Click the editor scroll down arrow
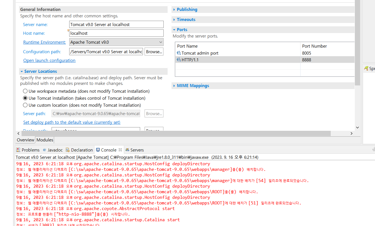The height and width of the screenshot is (226, 375). pos(357,127)
